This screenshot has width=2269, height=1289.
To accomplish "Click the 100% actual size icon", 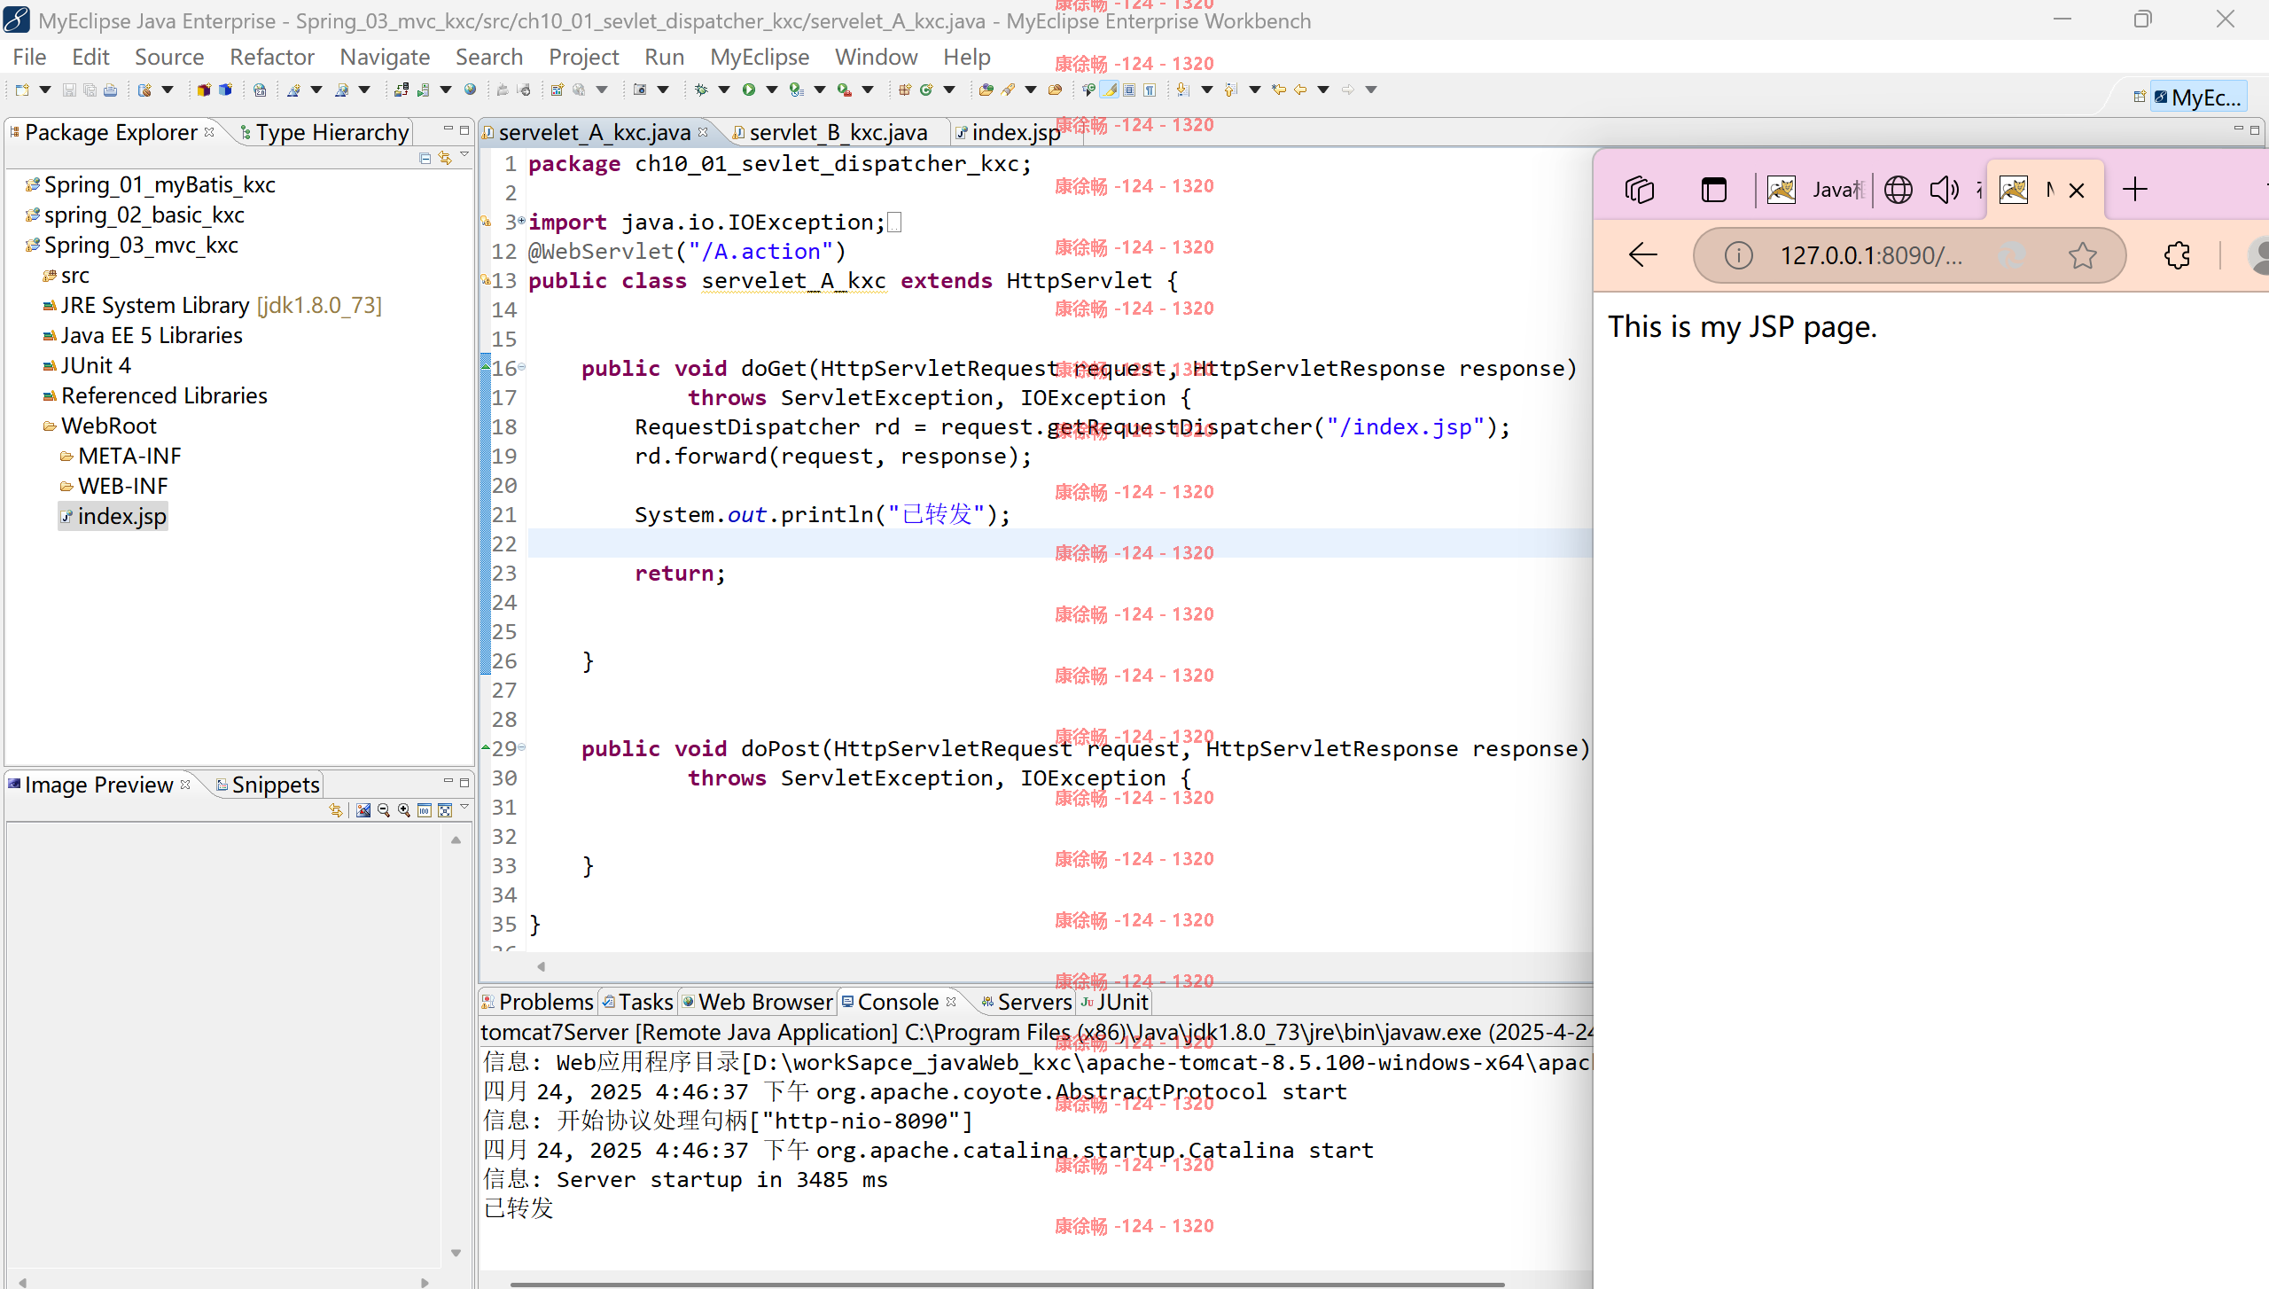I will pos(425,810).
